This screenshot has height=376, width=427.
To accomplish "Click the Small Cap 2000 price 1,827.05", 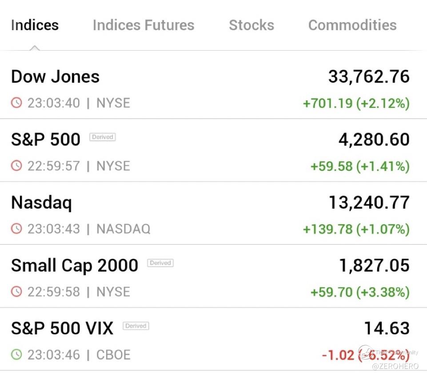I will tap(374, 266).
